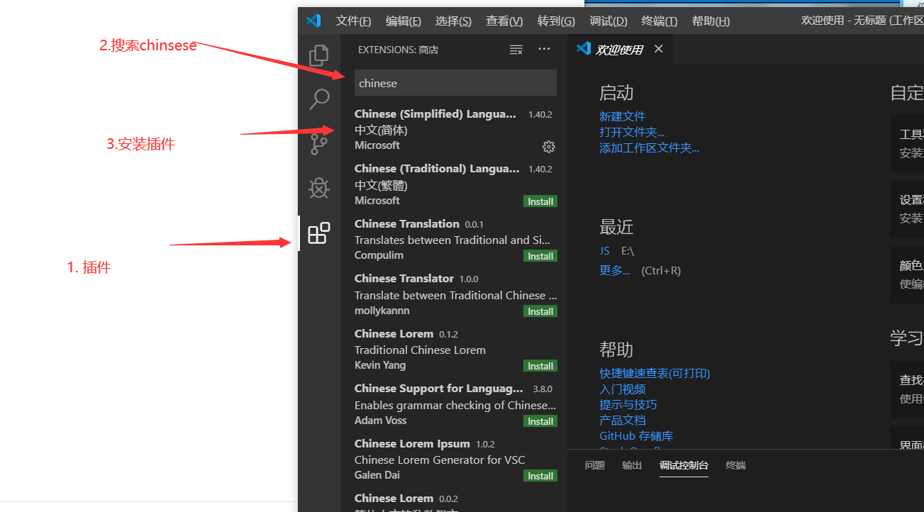Open the 产品文档 help link
This screenshot has height=512, width=924.
pyautogui.click(x=622, y=420)
